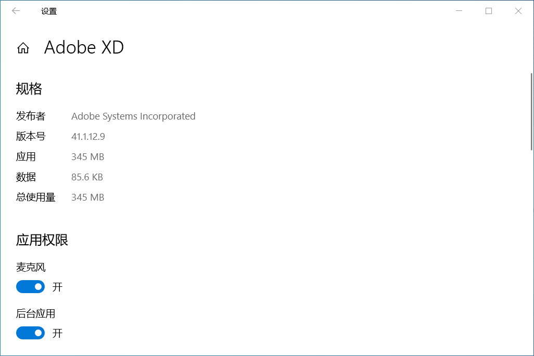
Task: Maximize the 设置 window
Action: pyautogui.click(x=488, y=11)
